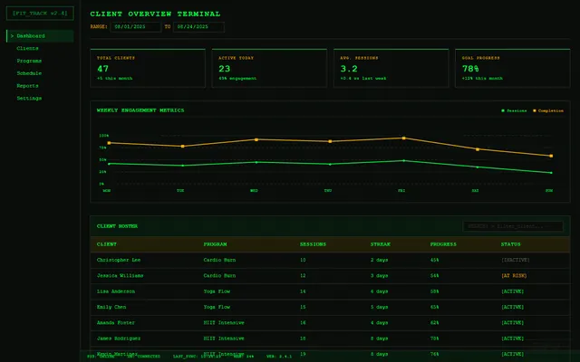Click Jessica Williams' Cardio Burn program

[x=219, y=275]
